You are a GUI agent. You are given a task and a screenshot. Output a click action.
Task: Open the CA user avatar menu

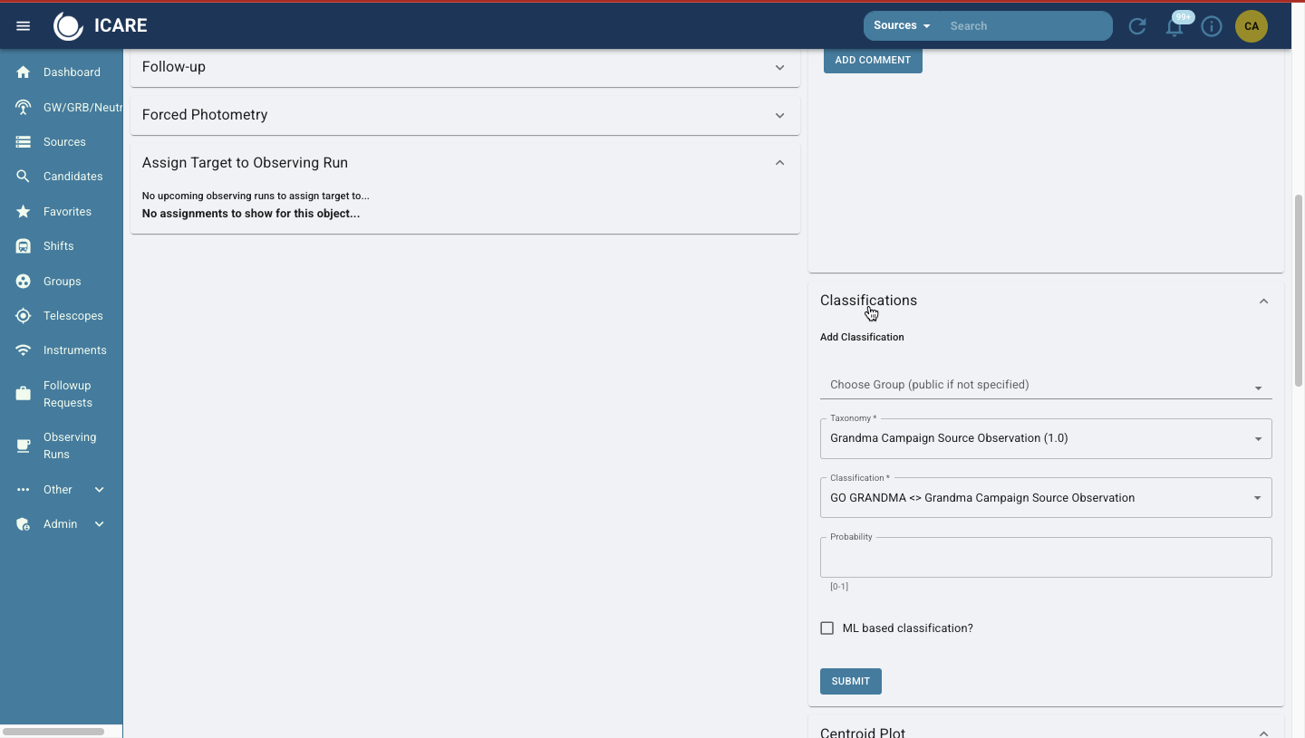tap(1252, 26)
